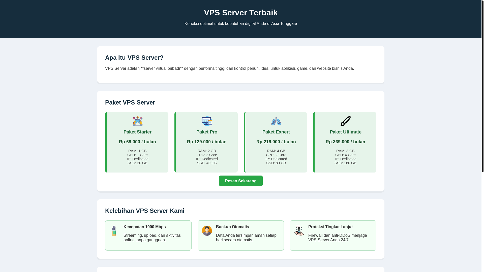Click the RAM: 4 GB spec line

click(x=276, y=151)
